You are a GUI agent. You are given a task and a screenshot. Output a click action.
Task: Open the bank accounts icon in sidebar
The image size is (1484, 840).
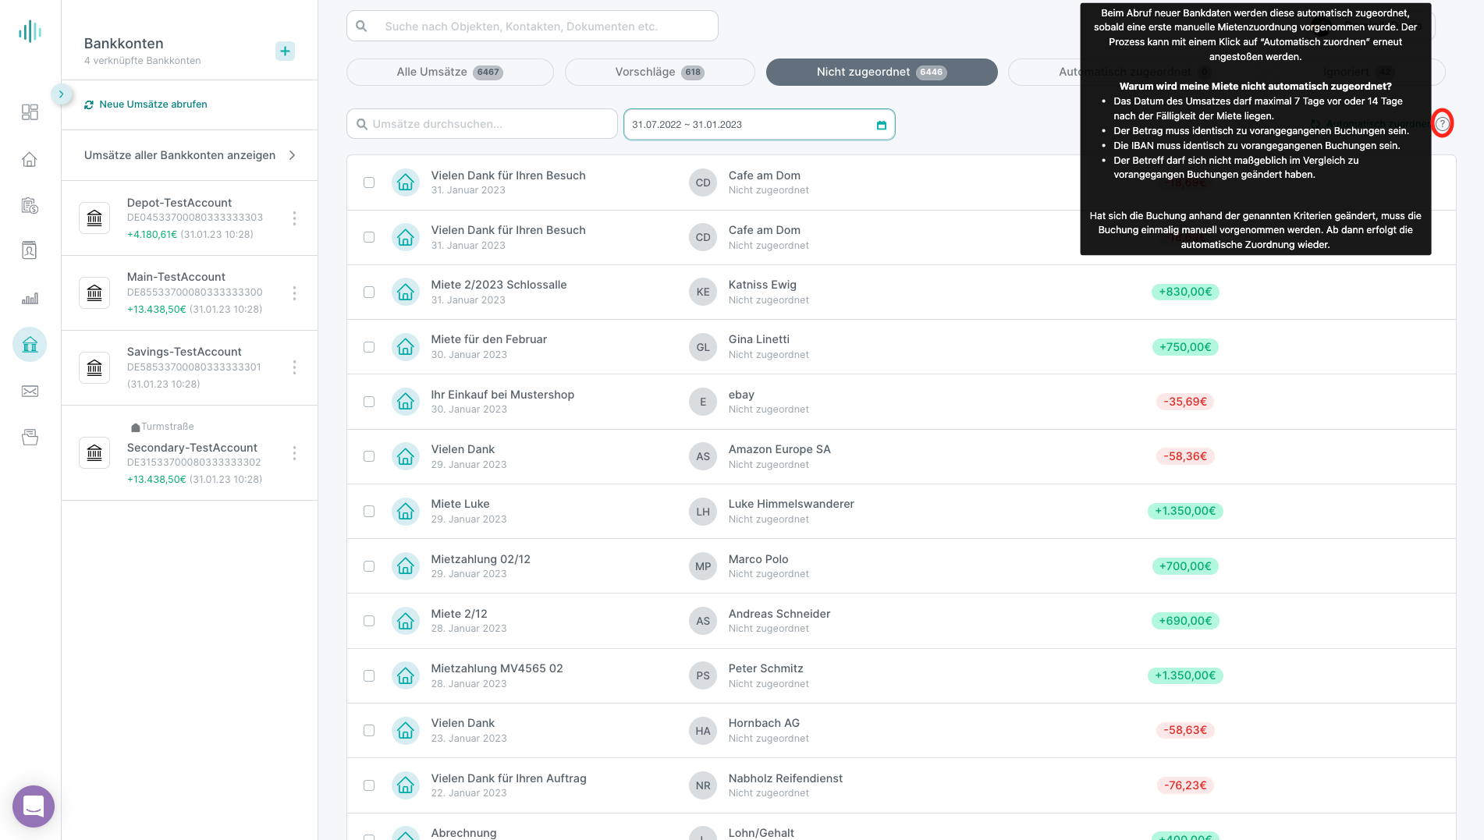[x=30, y=345]
